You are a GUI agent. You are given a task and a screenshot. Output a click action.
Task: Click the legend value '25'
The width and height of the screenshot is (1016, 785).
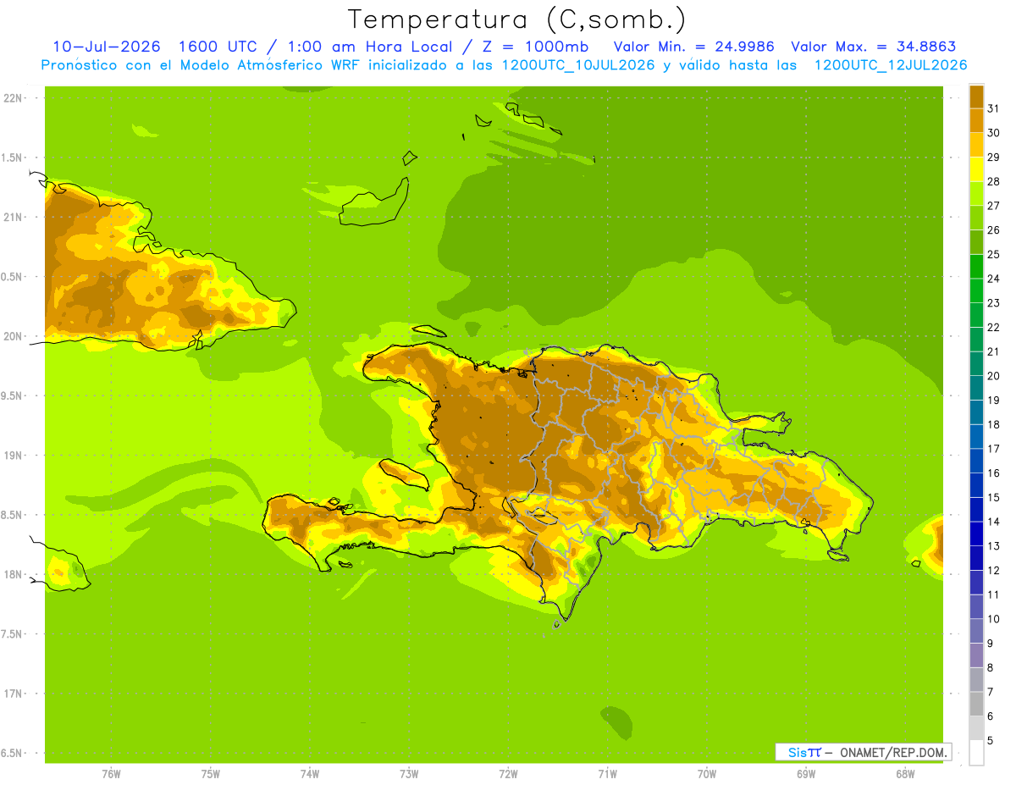[994, 254]
